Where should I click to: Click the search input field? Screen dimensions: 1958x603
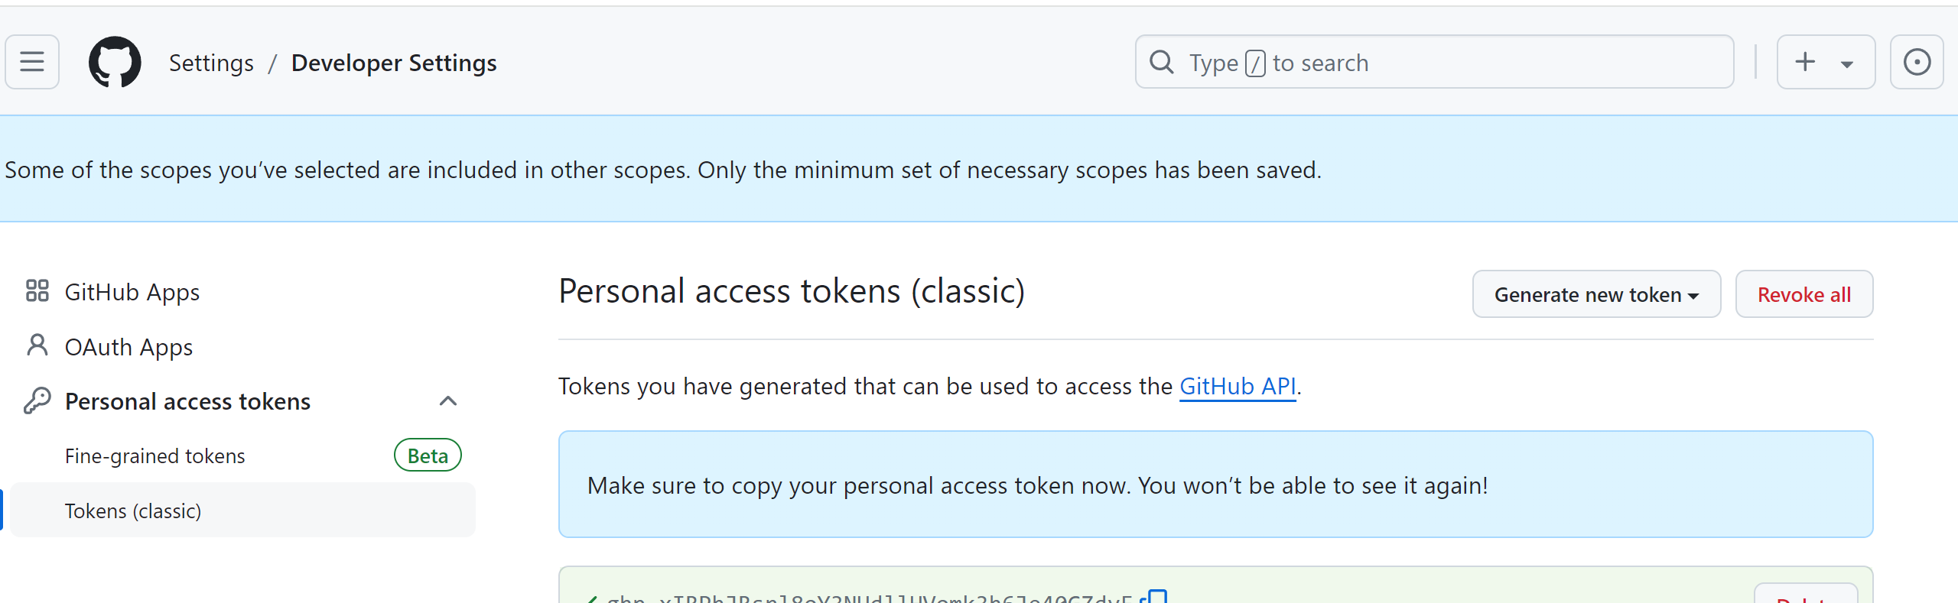pyautogui.click(x=1430, y=62)
